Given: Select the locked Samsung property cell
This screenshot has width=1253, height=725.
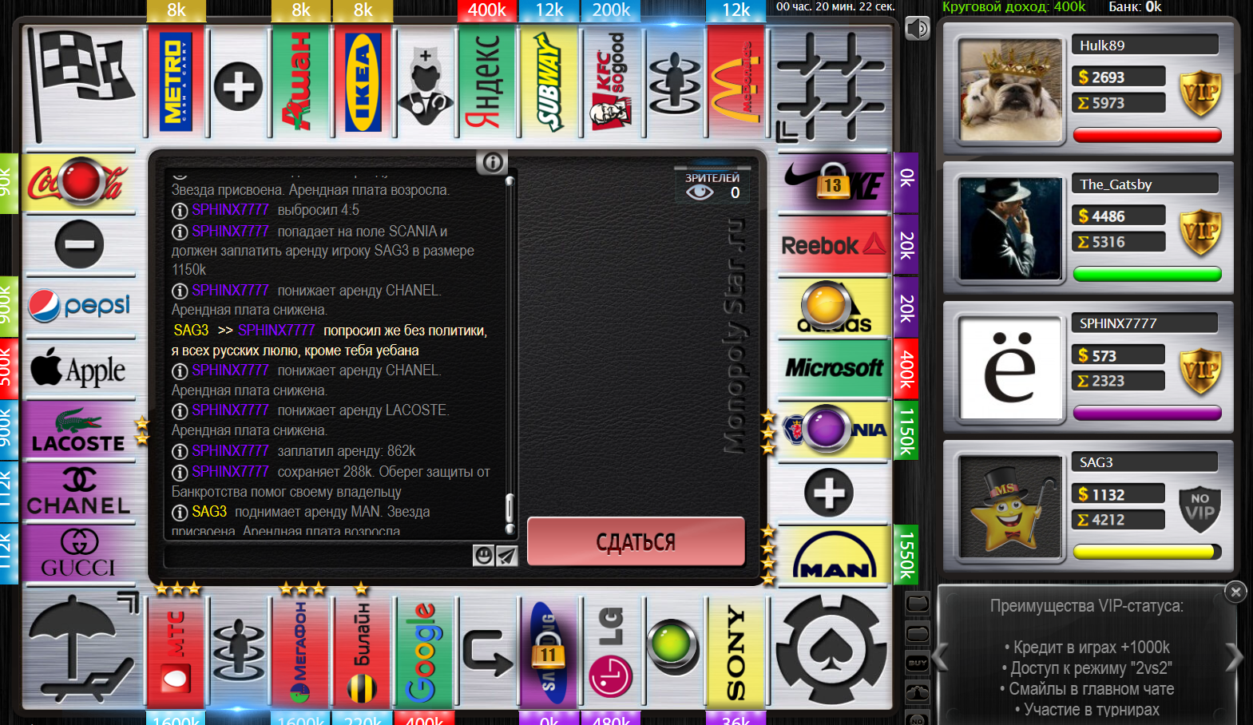Looking at the screenshot, I should (549, 651).
